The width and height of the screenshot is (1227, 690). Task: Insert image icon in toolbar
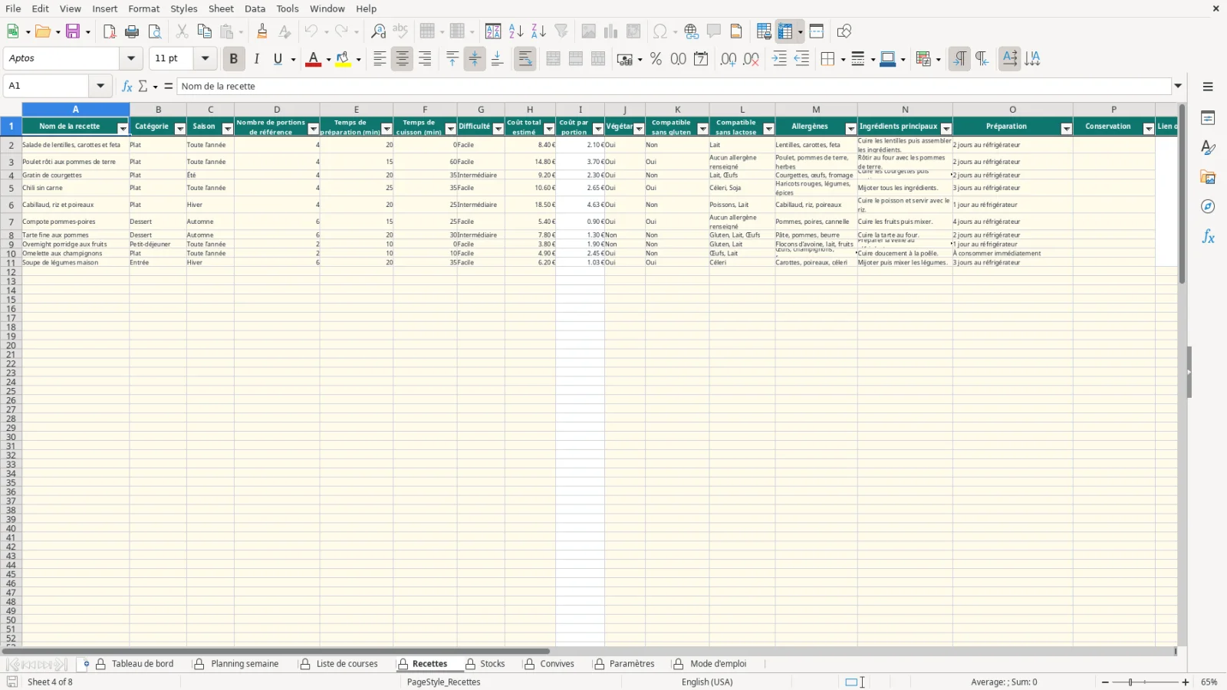click(x=588, y=31)
